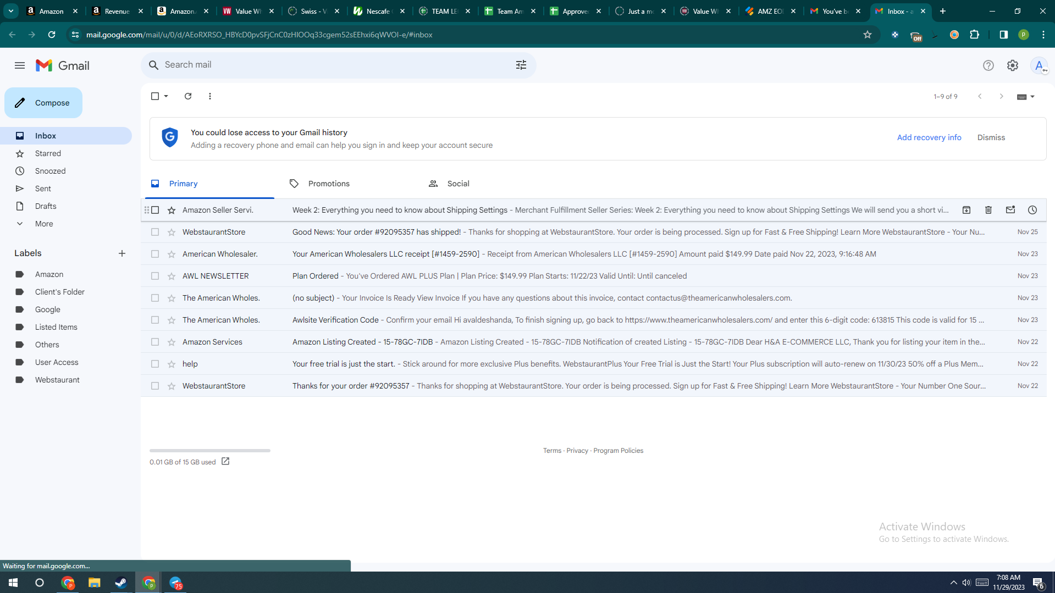Open the select dropdown arrow beside checkbox
The image size is (1055, 593).
[x=166, y=96]
